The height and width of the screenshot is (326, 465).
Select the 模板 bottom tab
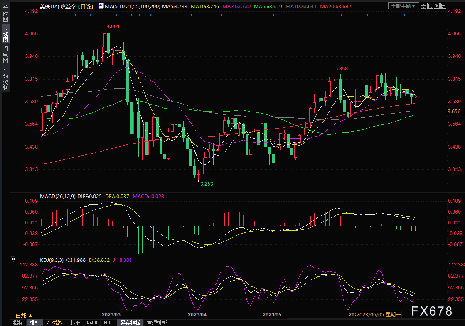pos(35,323)
